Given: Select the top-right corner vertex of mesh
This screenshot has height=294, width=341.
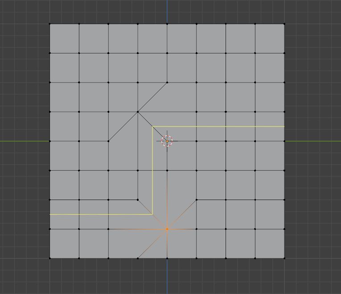Looking at the screenshot, I should (284, 24).
